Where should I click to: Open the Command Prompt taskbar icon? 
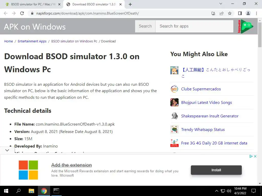(x=56, y=191)
